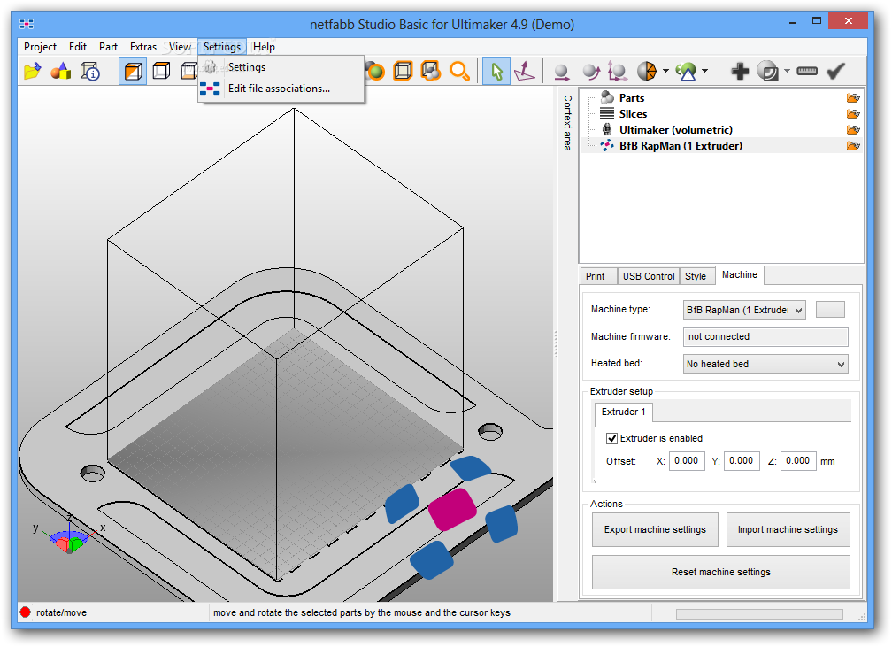This screenshot has width=892, height=647.
Task: Click the Context area vertical label
Action: pos(567,123)
